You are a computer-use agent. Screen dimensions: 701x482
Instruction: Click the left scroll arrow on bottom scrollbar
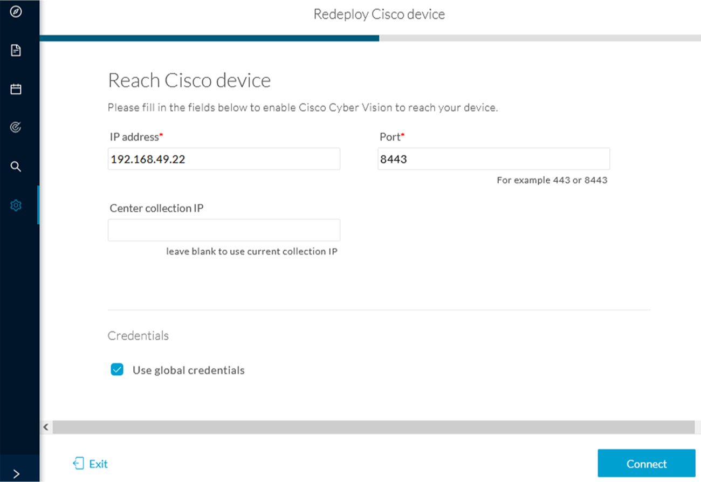coord(45,426)
